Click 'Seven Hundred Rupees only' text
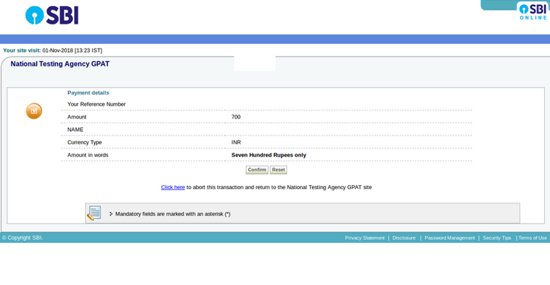 point(269,155)
